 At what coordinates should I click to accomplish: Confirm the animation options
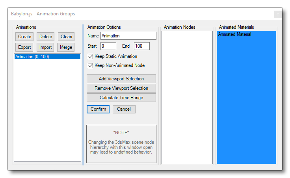[98, 109]
